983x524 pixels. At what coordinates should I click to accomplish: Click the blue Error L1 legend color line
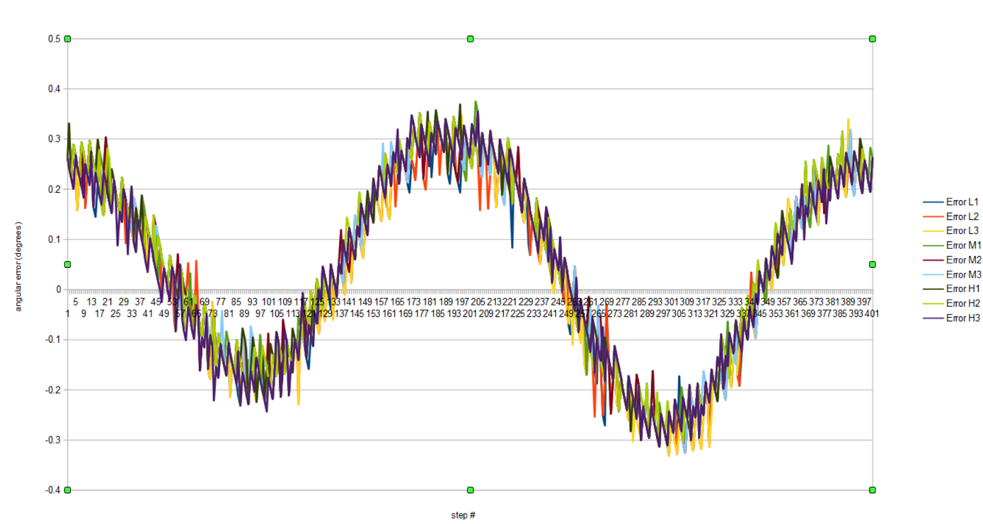point(933,202)
